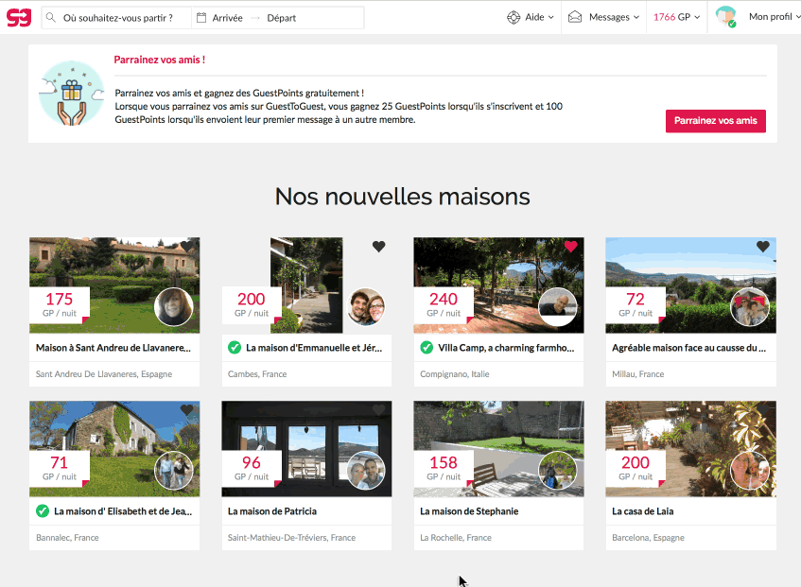This screenshot has width=801, height=587.
Task: Open the 1766 GP dropdown
Action: [676, 17]
